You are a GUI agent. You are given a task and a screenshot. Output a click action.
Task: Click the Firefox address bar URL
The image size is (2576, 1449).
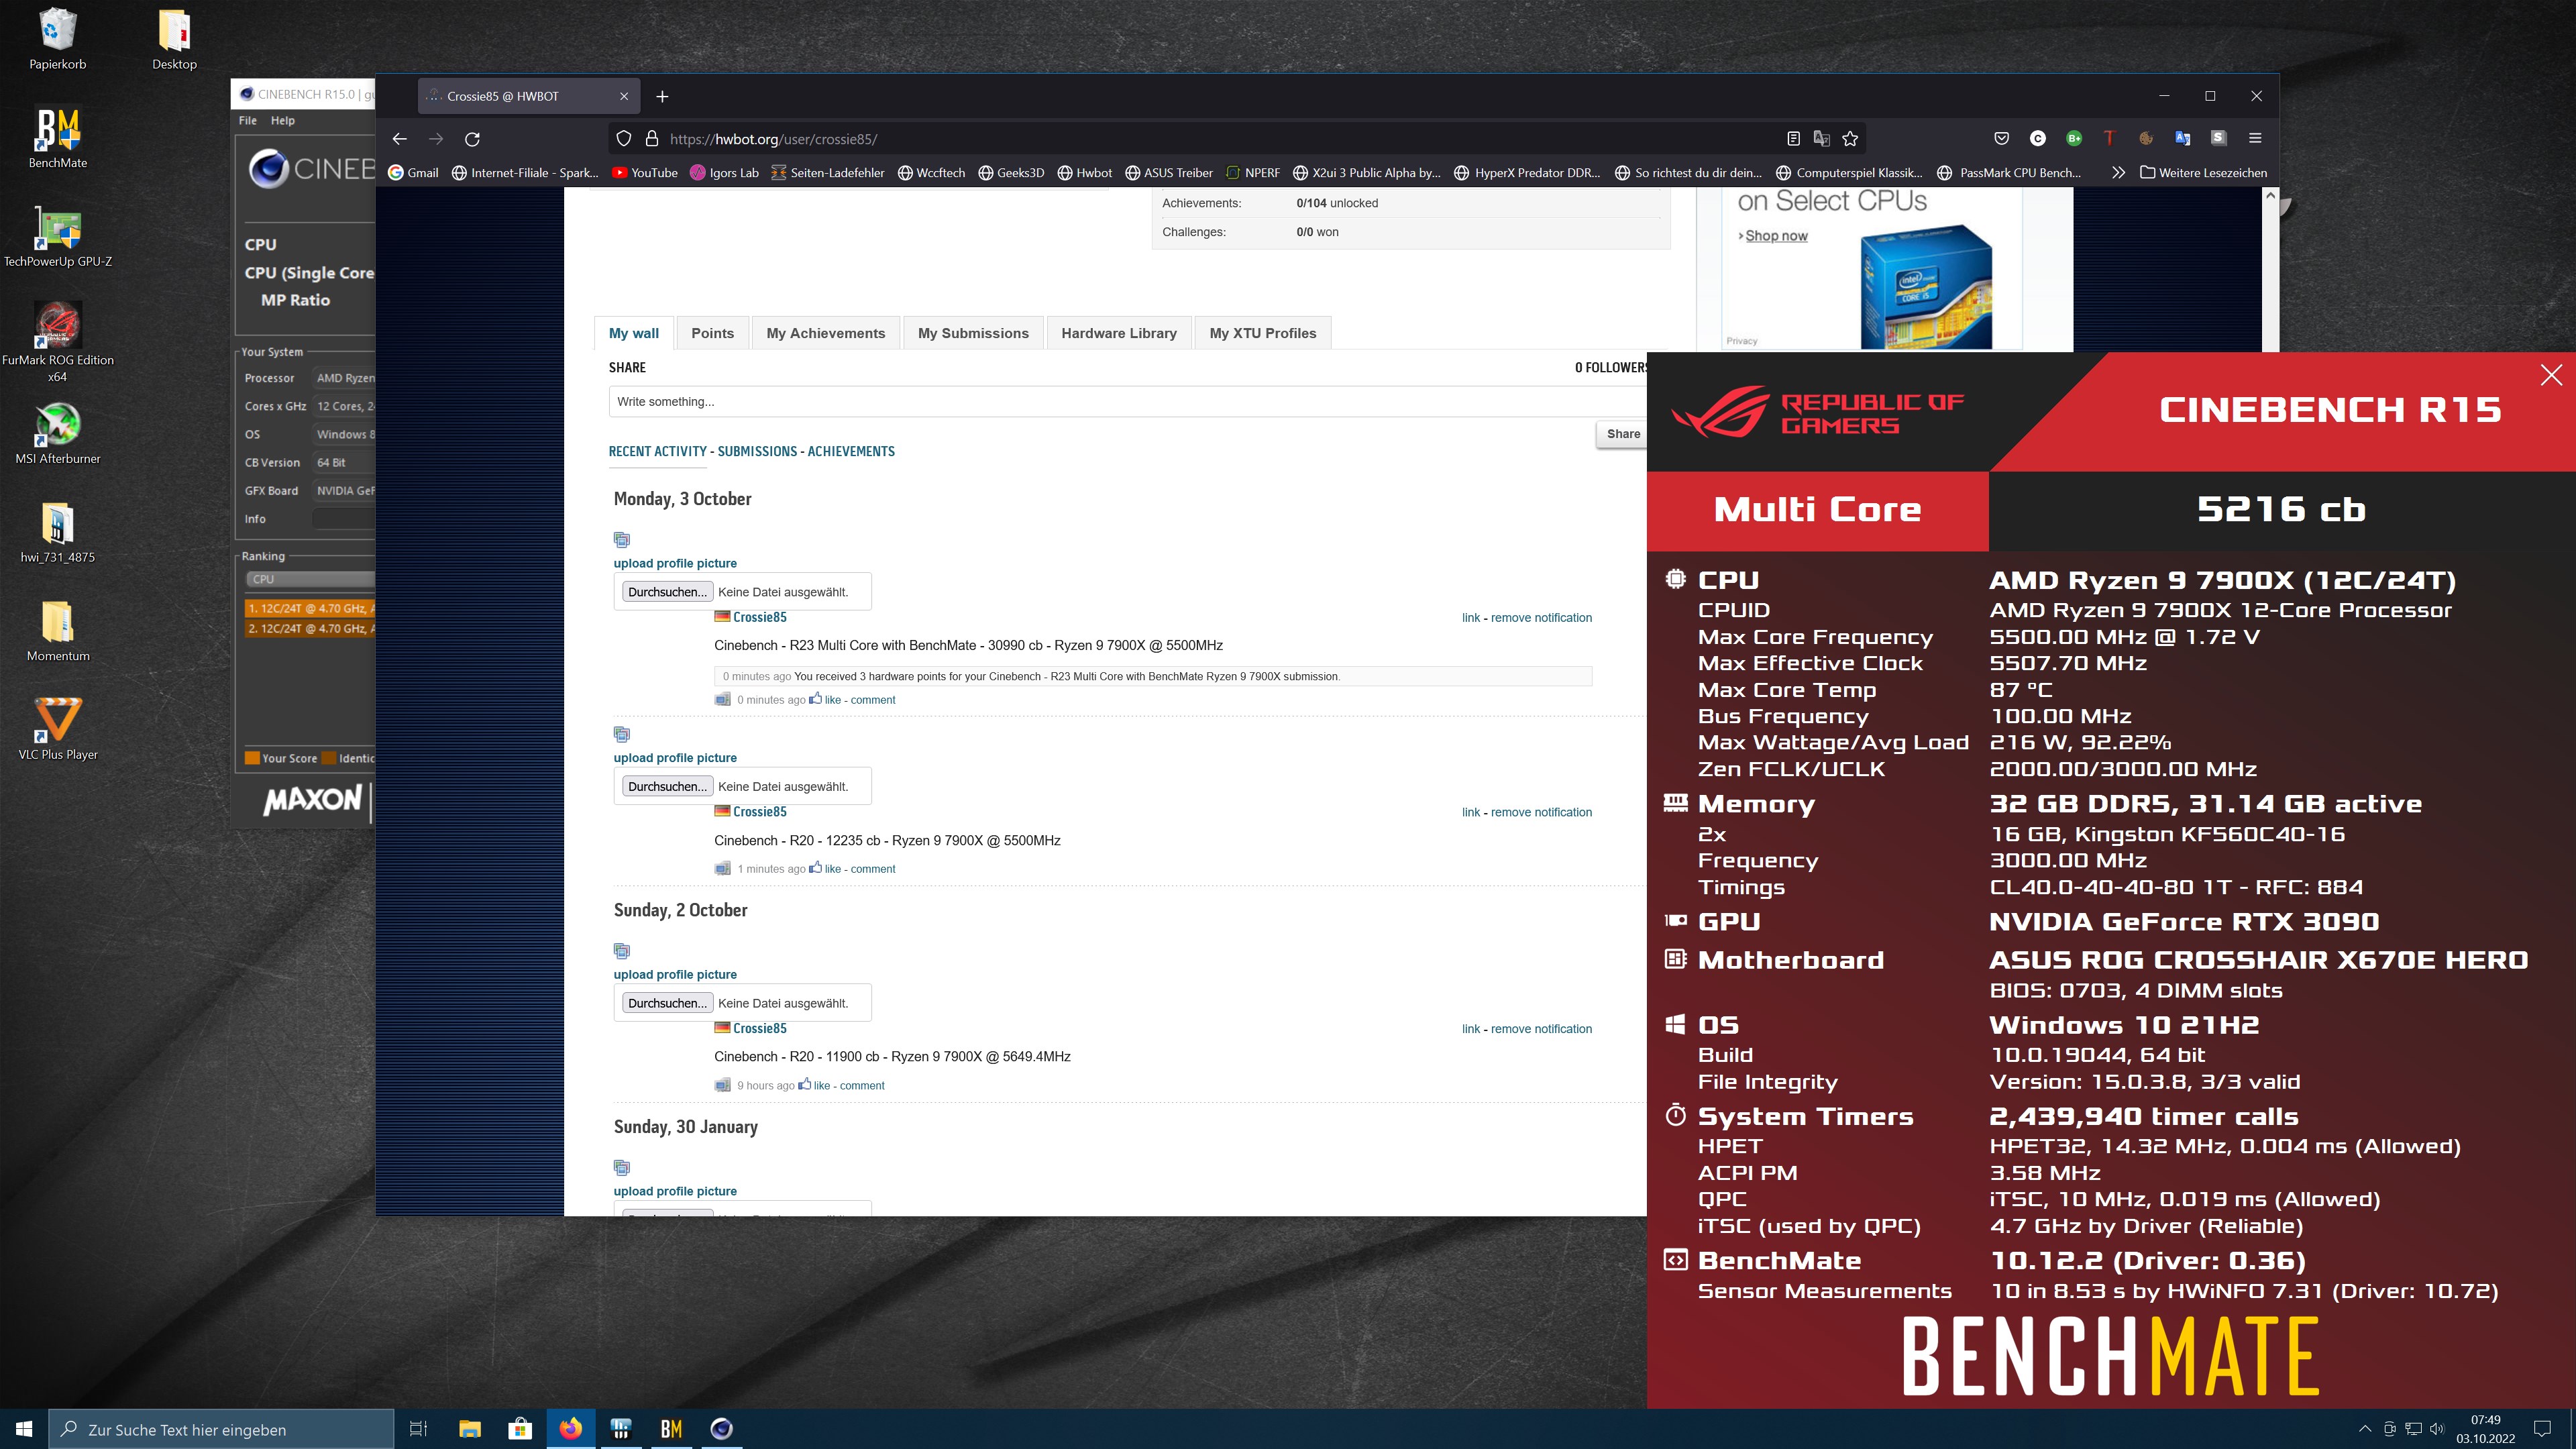(x=773, y=139)
